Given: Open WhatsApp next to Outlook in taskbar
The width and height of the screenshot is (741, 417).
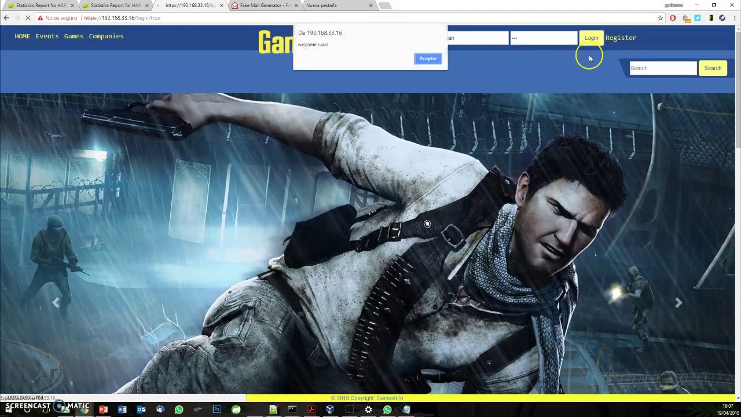Looking at the screenshot, I should point(179,409).
